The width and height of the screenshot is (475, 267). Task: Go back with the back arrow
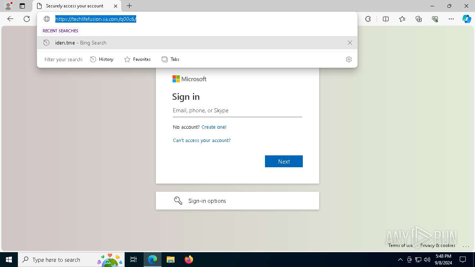click(10, 19)
